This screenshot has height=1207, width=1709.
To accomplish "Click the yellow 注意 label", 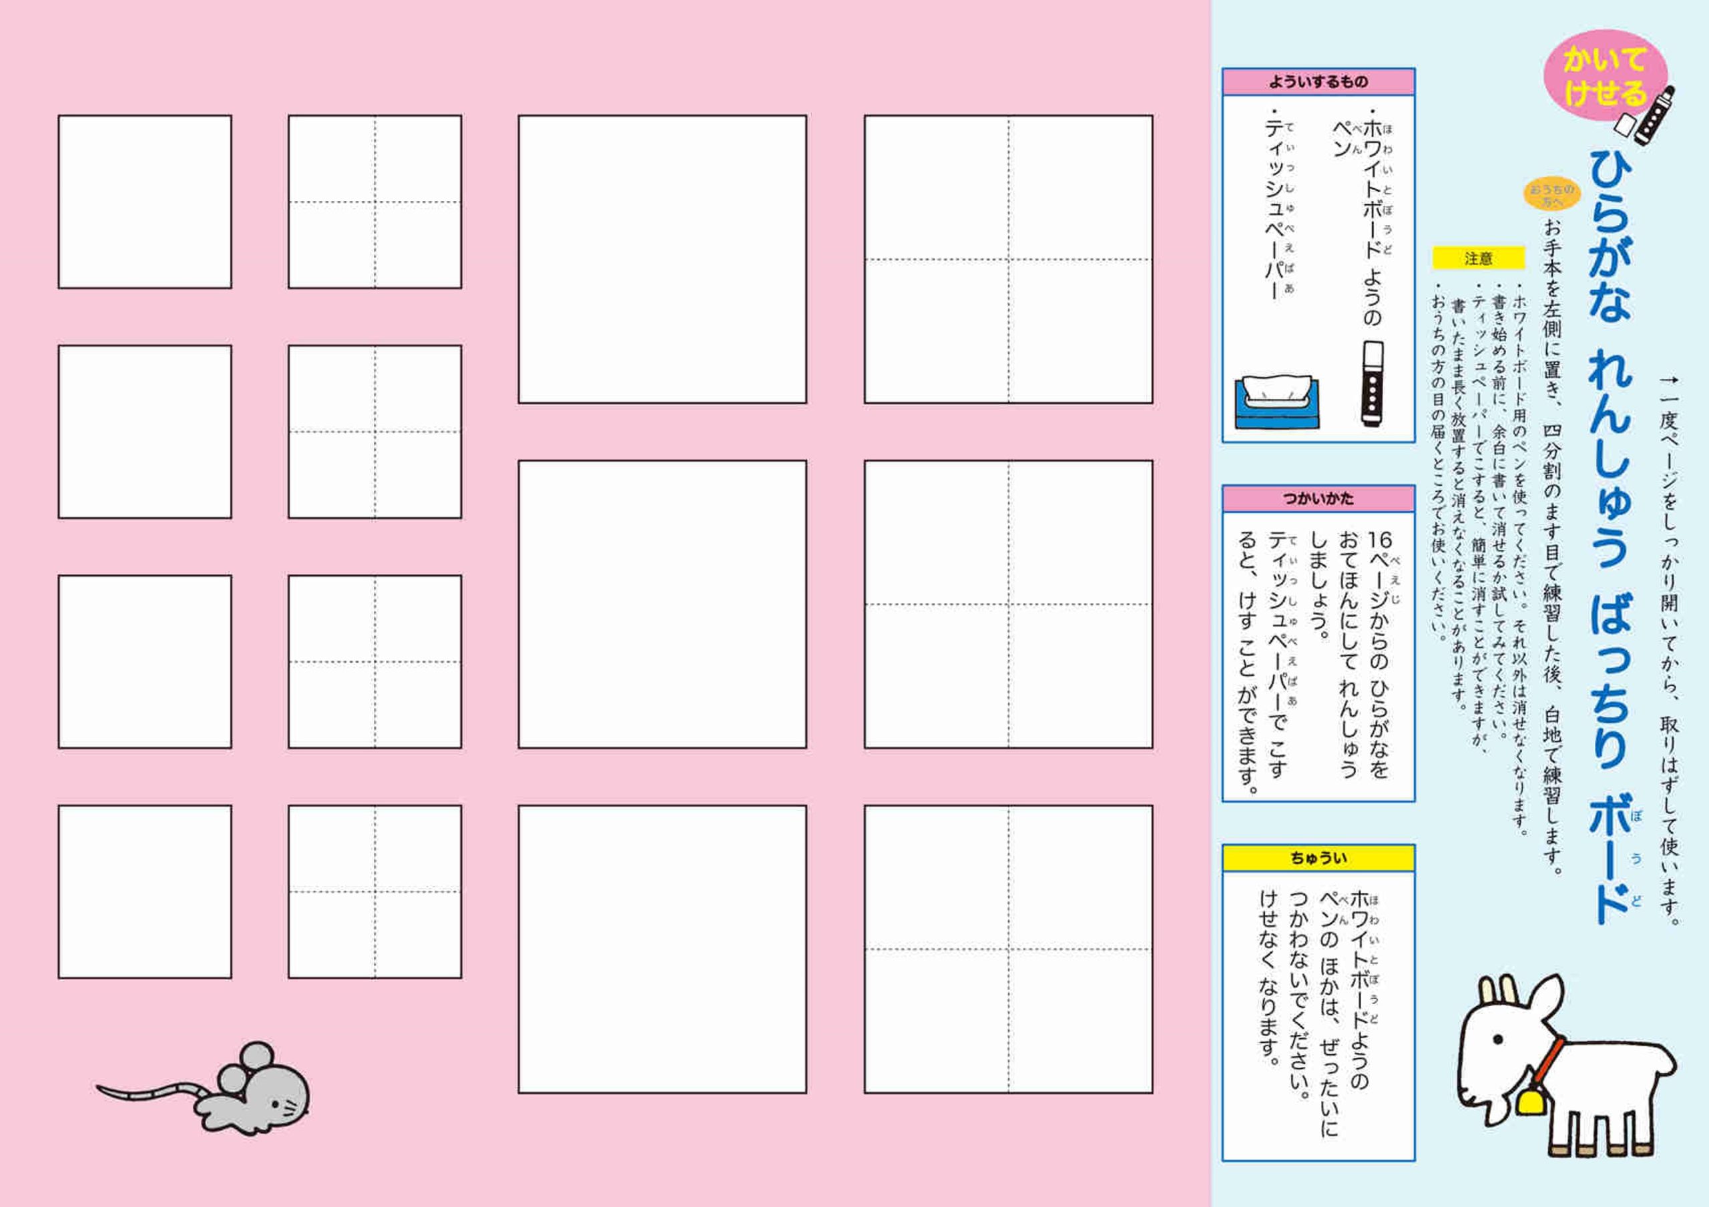I will click(1479, 258).
